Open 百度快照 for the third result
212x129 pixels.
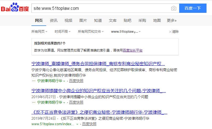point(89,124)
